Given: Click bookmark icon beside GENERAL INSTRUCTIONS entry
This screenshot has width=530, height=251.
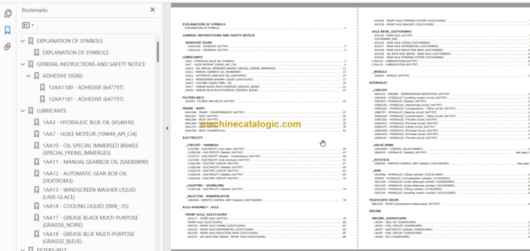Looking at the screenshot, I should (30, 64).
